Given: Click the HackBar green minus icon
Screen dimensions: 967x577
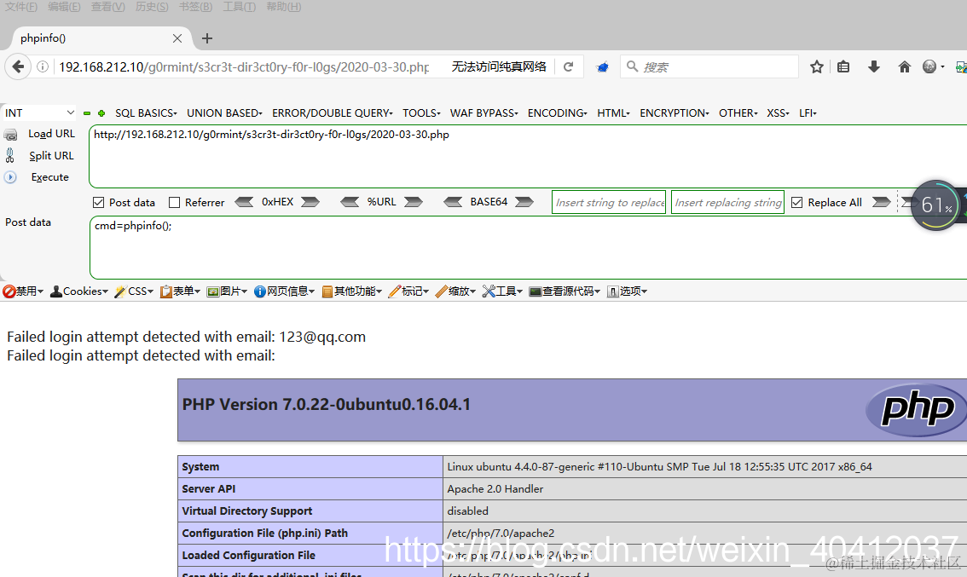Looking at the screenshot, I should click(87, 113).
